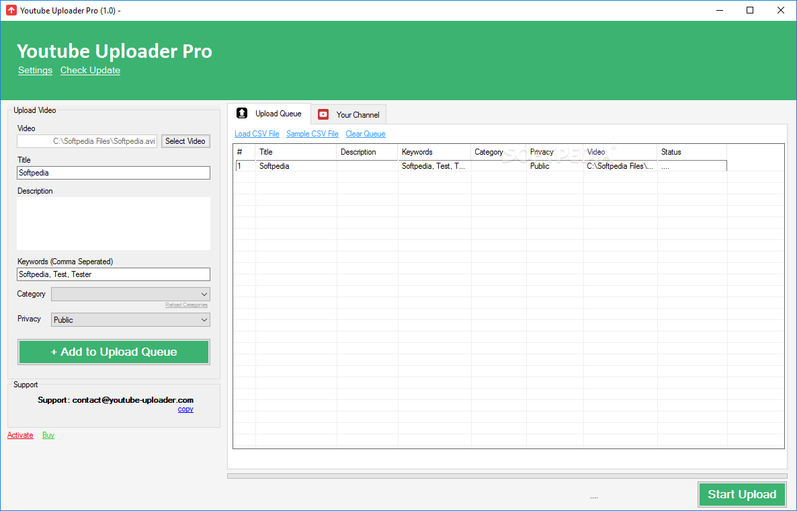
Task: Click the Select Video button
Action: 185,141
